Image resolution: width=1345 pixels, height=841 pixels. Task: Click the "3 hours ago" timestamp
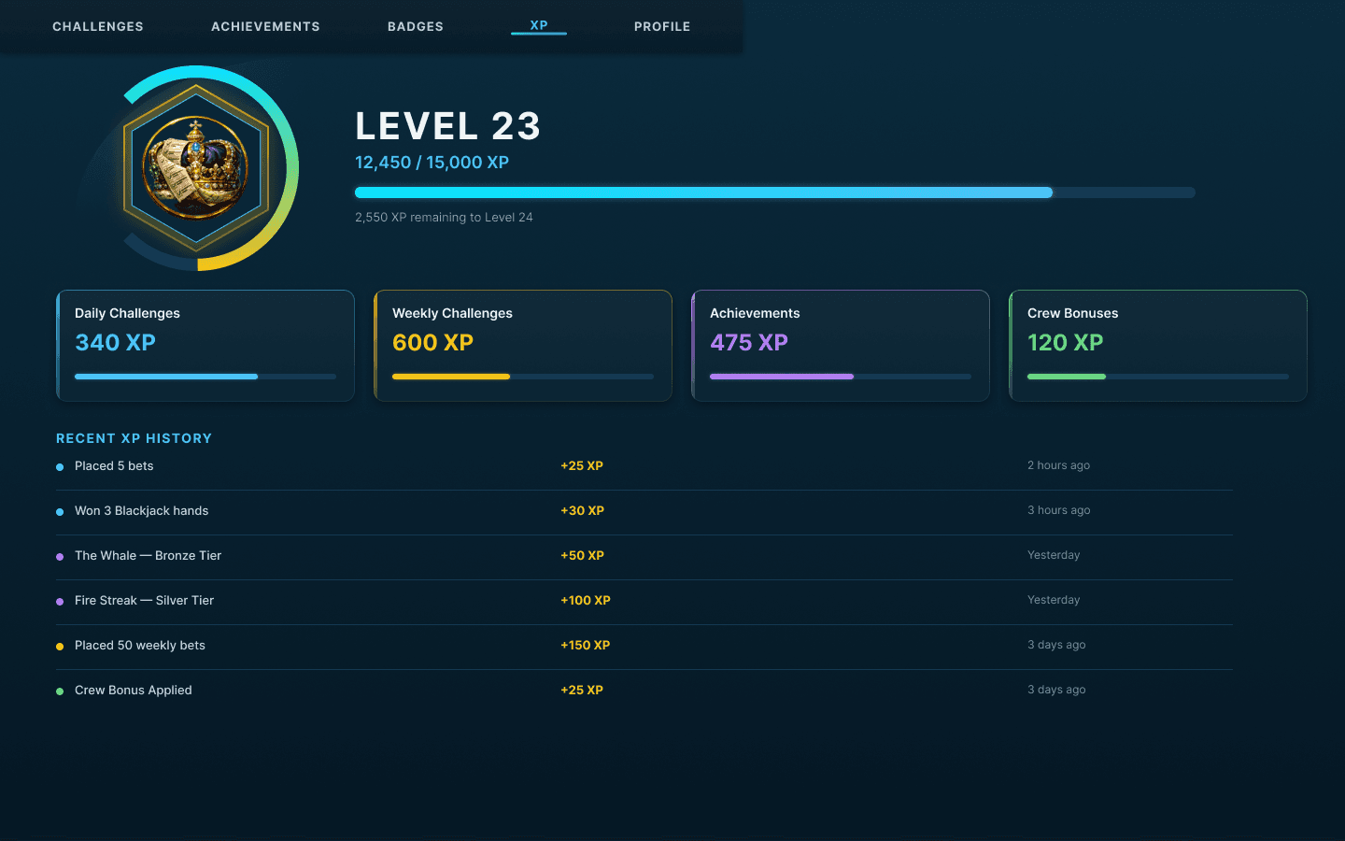[x=1059, y=510]
